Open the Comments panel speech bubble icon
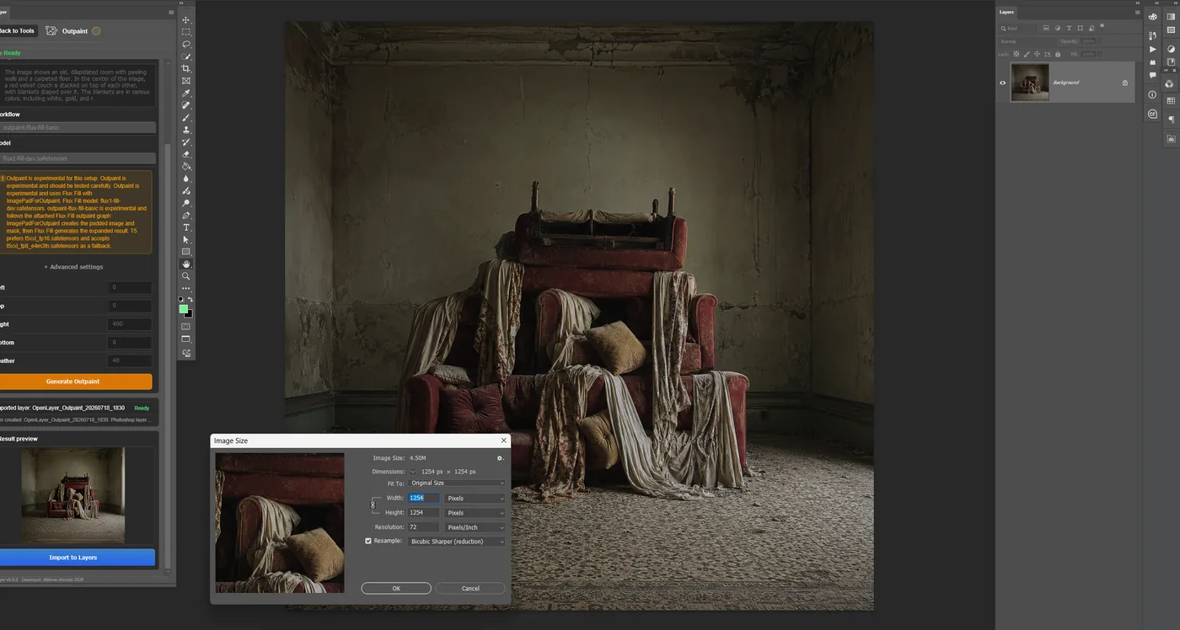 coord(1152,75)
